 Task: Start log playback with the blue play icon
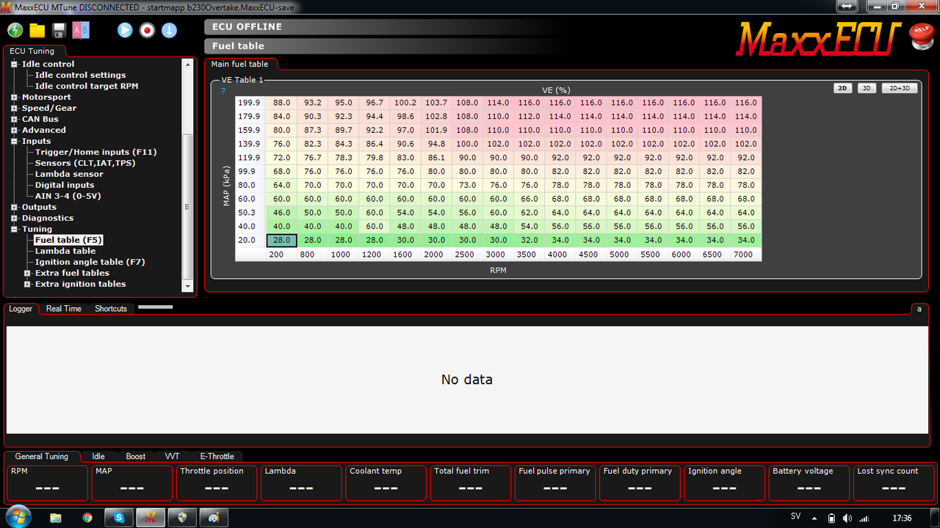125,30
